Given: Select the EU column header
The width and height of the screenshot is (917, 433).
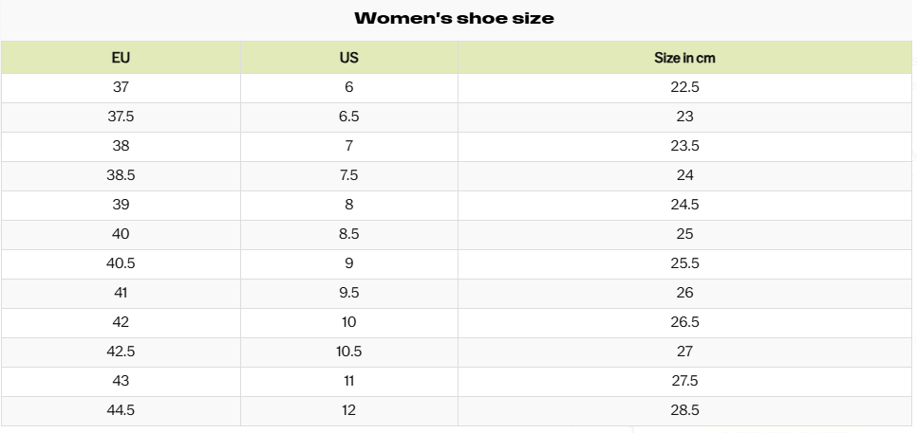Looking at the screenshot, I should (x=121, y=58).
